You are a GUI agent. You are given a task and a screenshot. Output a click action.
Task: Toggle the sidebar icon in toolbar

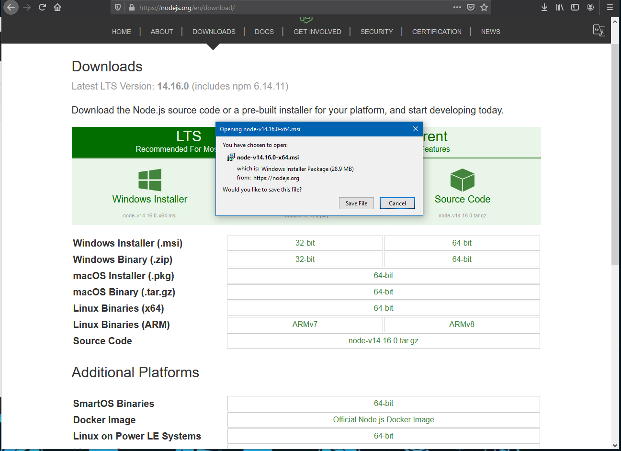pos(575,7)
